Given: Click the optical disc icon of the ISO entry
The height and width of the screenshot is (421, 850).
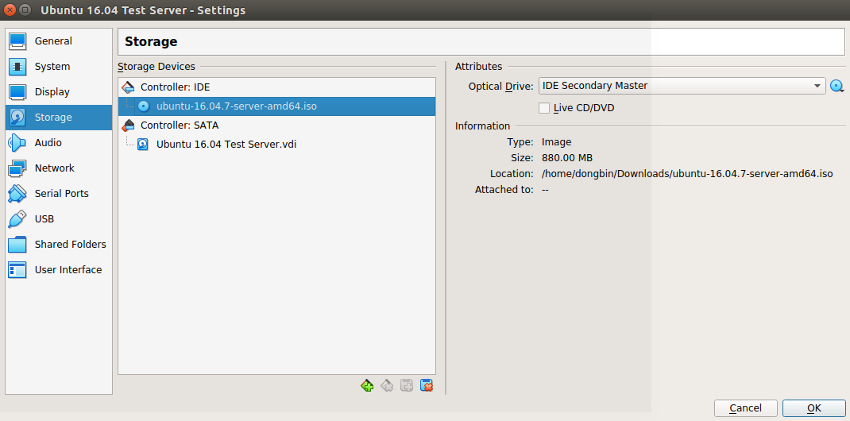Looking at the screenshot, I should coord(143,106).
